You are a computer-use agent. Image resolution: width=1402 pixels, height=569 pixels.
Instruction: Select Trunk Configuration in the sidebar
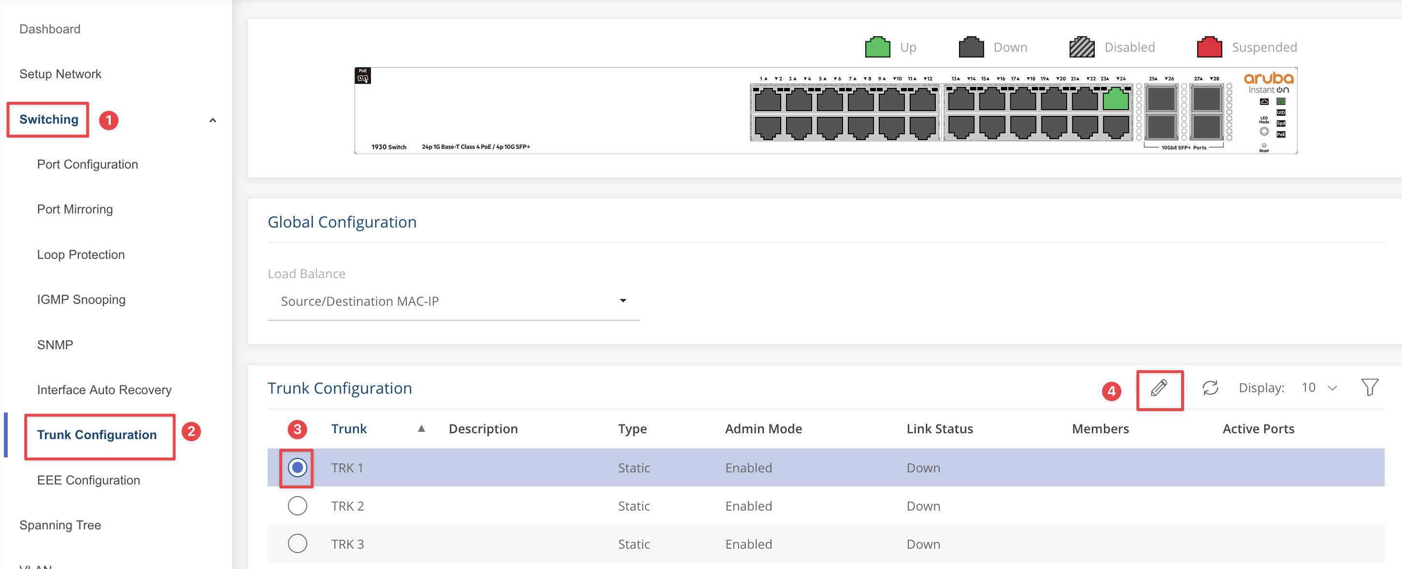[x=96, y=435]
